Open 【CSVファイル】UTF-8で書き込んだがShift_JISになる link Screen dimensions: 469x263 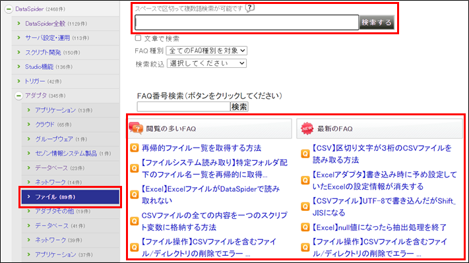(384, 206)
